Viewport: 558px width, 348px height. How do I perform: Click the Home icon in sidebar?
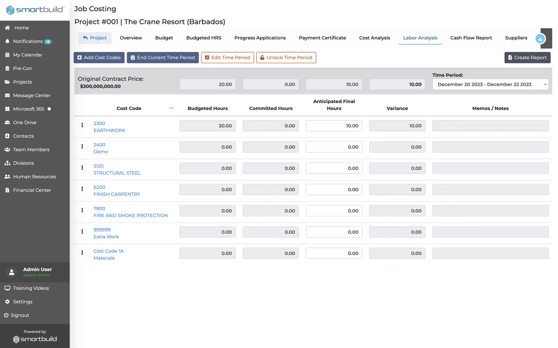click(7, 28)
